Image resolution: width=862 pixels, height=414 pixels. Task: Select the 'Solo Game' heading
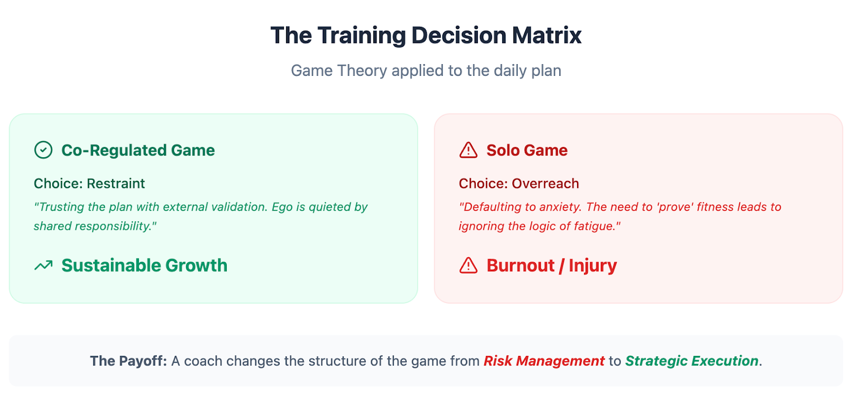pos(526,150)
